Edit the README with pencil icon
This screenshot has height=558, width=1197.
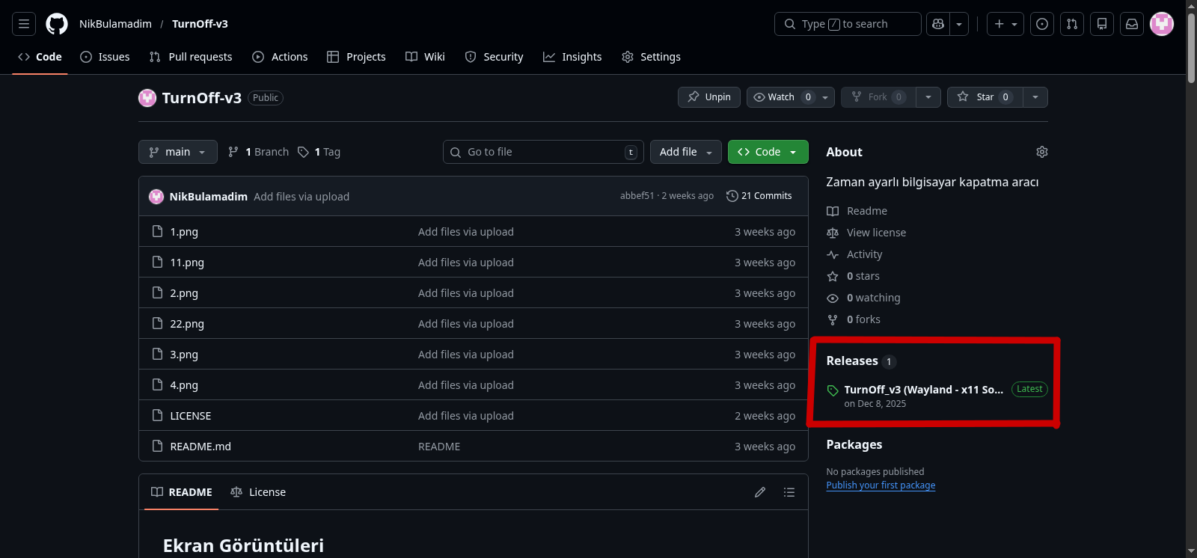click(760, 492)
